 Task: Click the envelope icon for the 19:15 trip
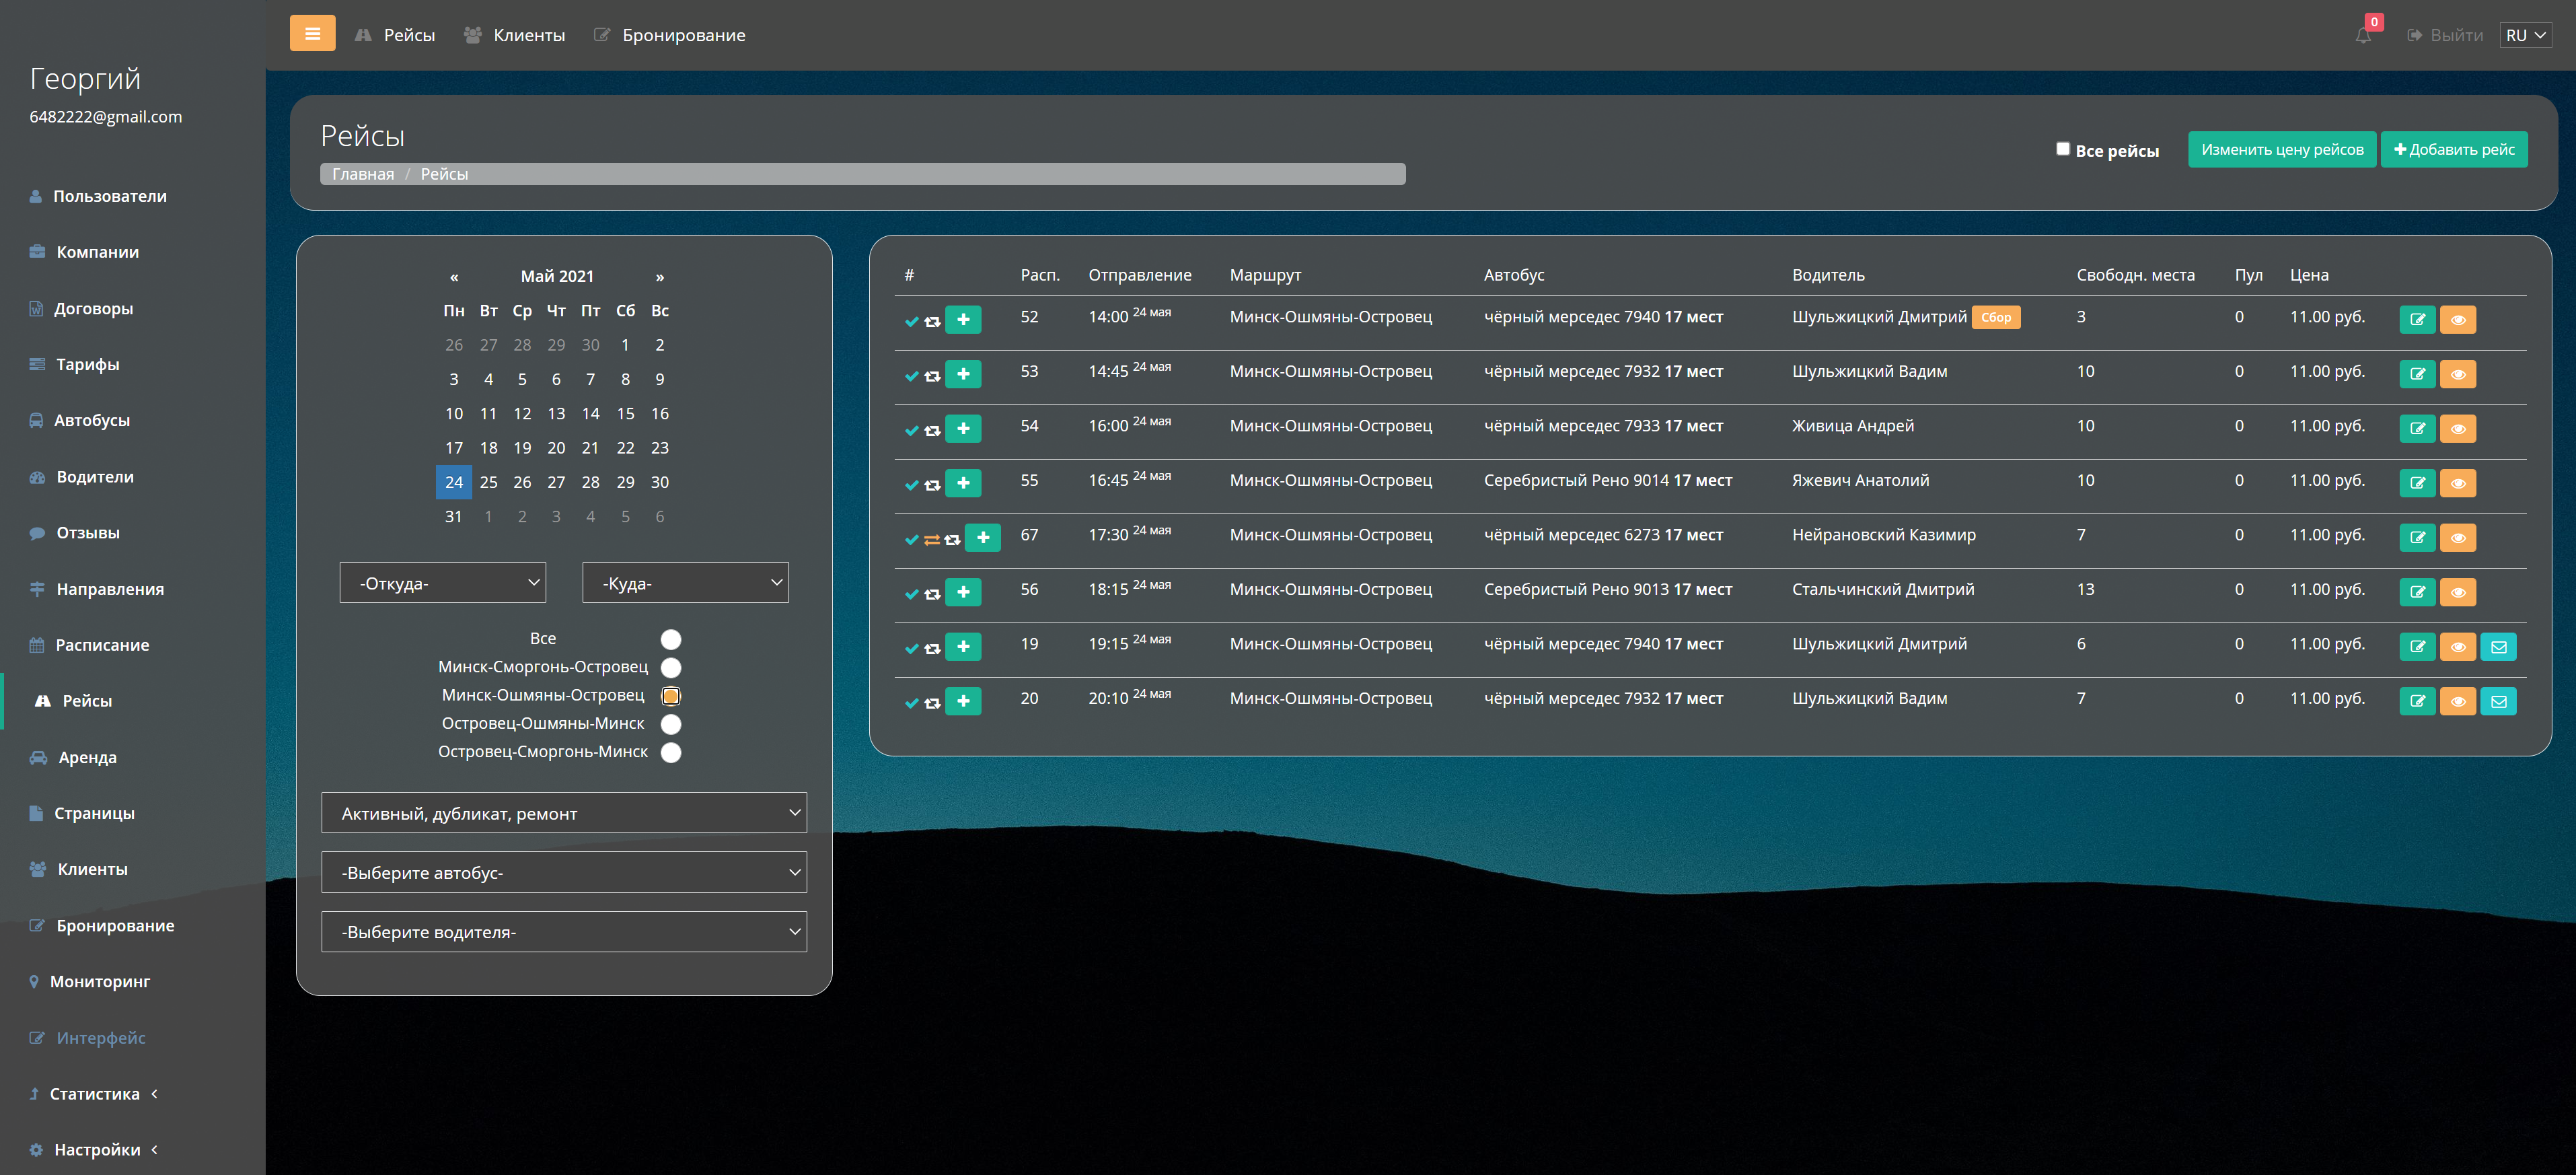point(2498,647)
